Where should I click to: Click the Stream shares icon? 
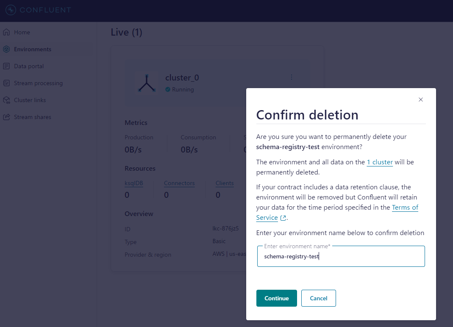coord(7,117)
